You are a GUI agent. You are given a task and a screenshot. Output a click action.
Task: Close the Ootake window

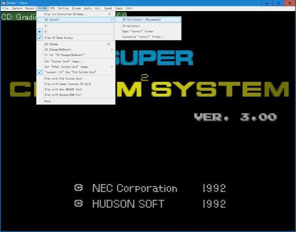[x=290, y=3]
